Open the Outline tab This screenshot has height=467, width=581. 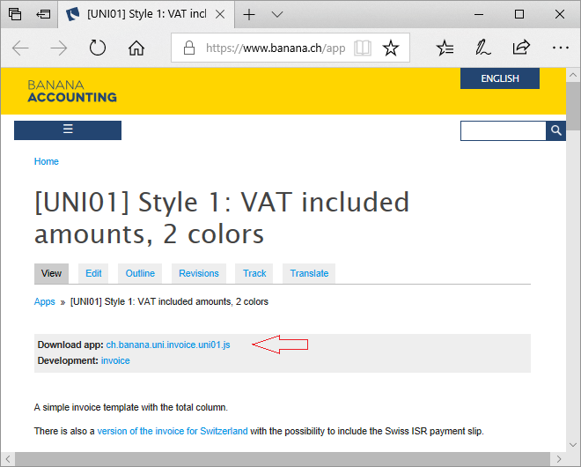[140, 273]
